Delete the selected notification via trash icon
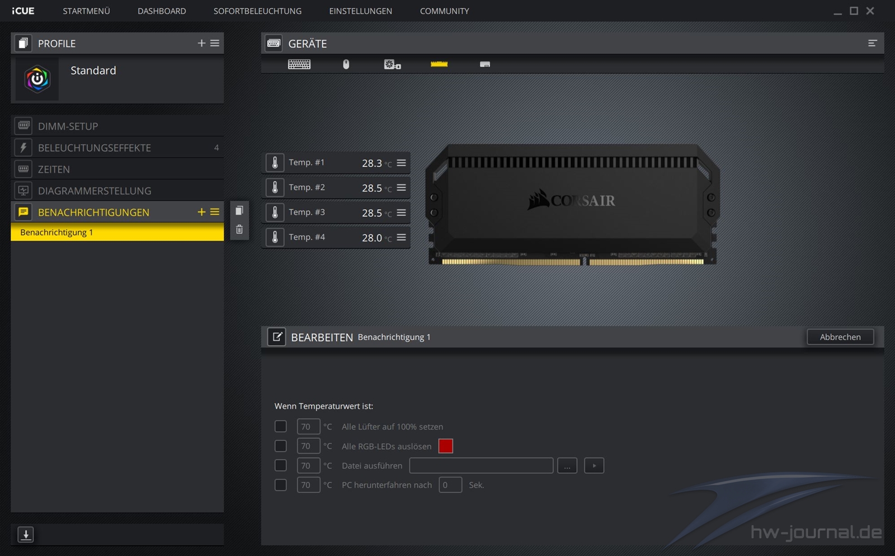 (239, 229)
